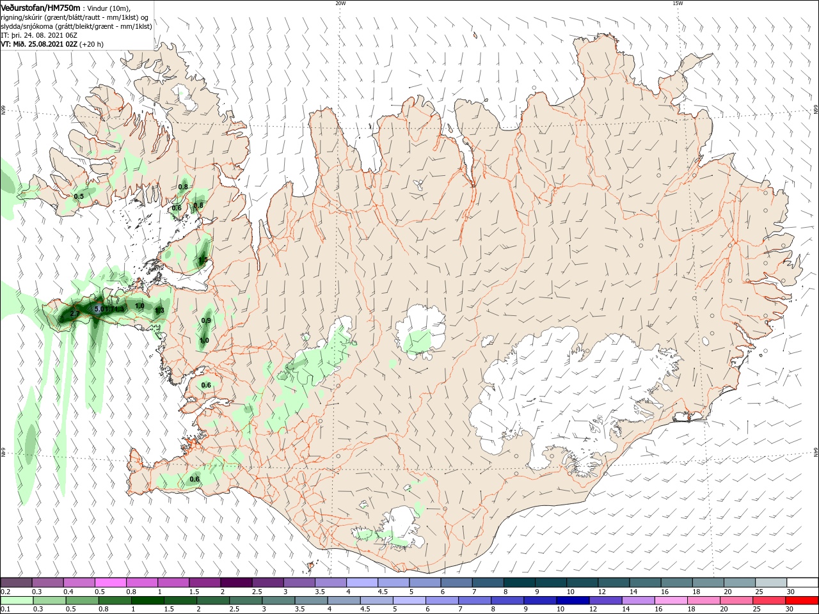Click the '1.5' precipitation value on the map
819x614 pixels.
coord(202,260)
